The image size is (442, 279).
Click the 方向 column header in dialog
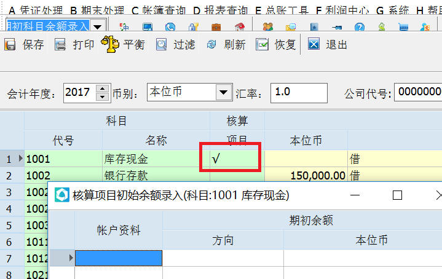223,240
